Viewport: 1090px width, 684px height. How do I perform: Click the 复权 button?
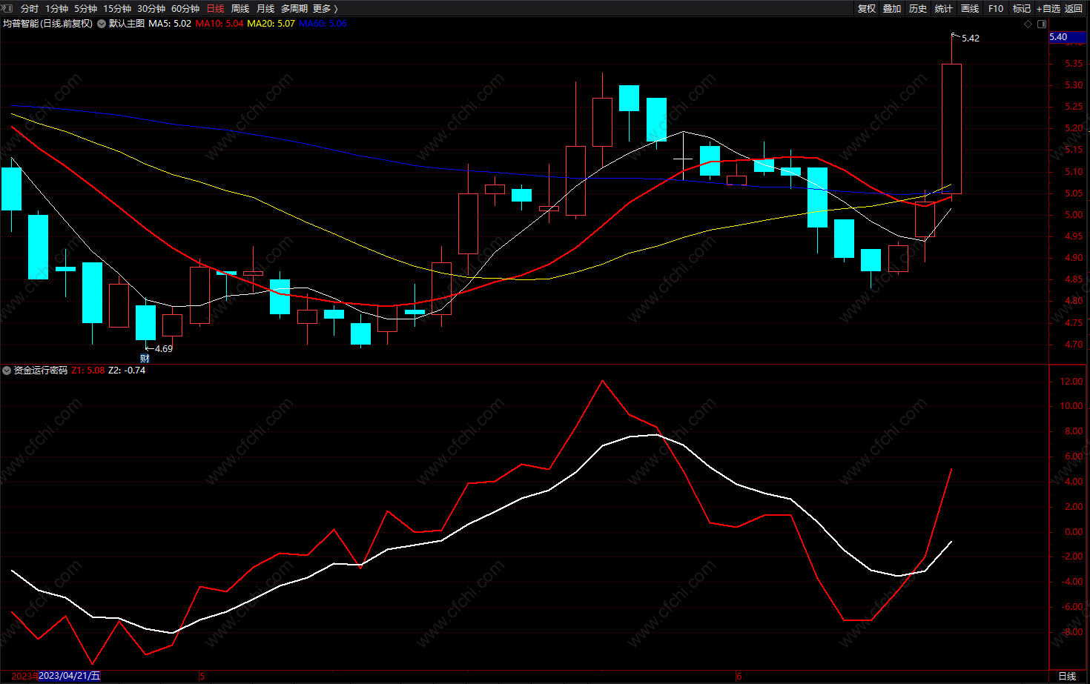[867, 9]
